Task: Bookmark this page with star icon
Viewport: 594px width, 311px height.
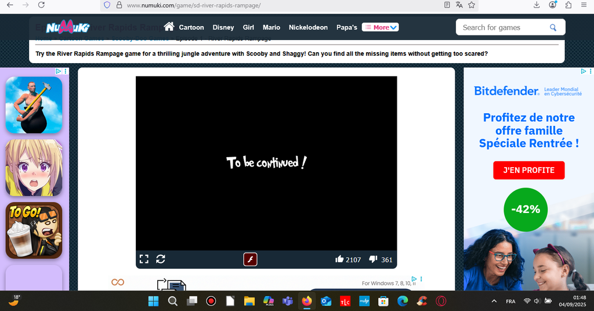Action: [x=472, y=5]
